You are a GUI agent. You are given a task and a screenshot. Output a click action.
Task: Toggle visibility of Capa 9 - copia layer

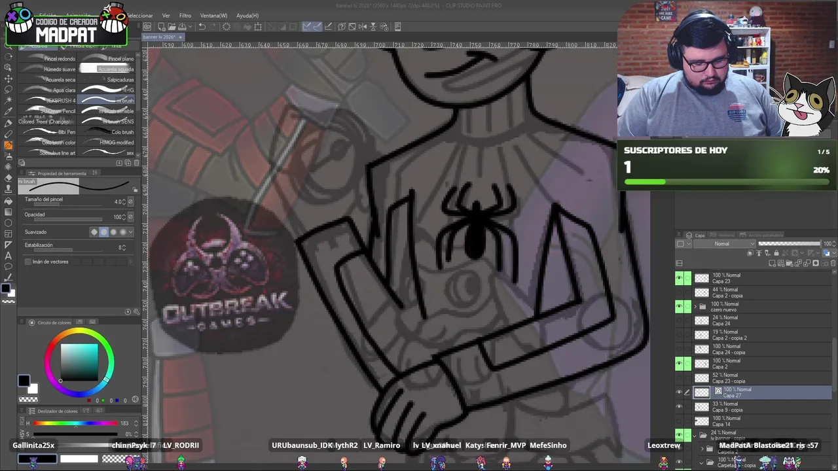679,407
